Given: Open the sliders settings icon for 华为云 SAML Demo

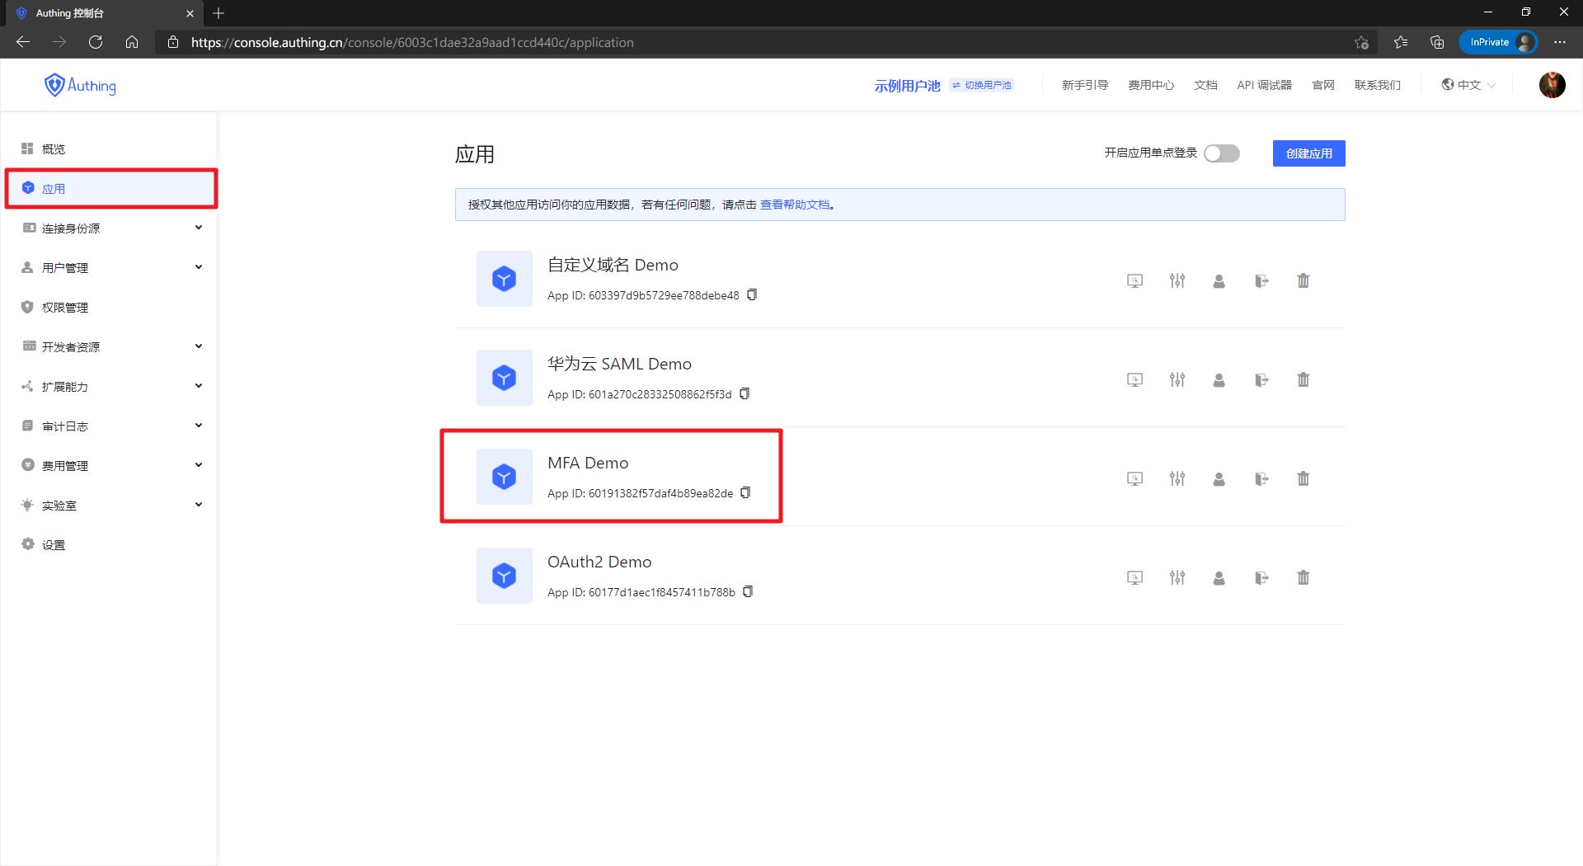Looking at the screenshot, I should 1177,380.
